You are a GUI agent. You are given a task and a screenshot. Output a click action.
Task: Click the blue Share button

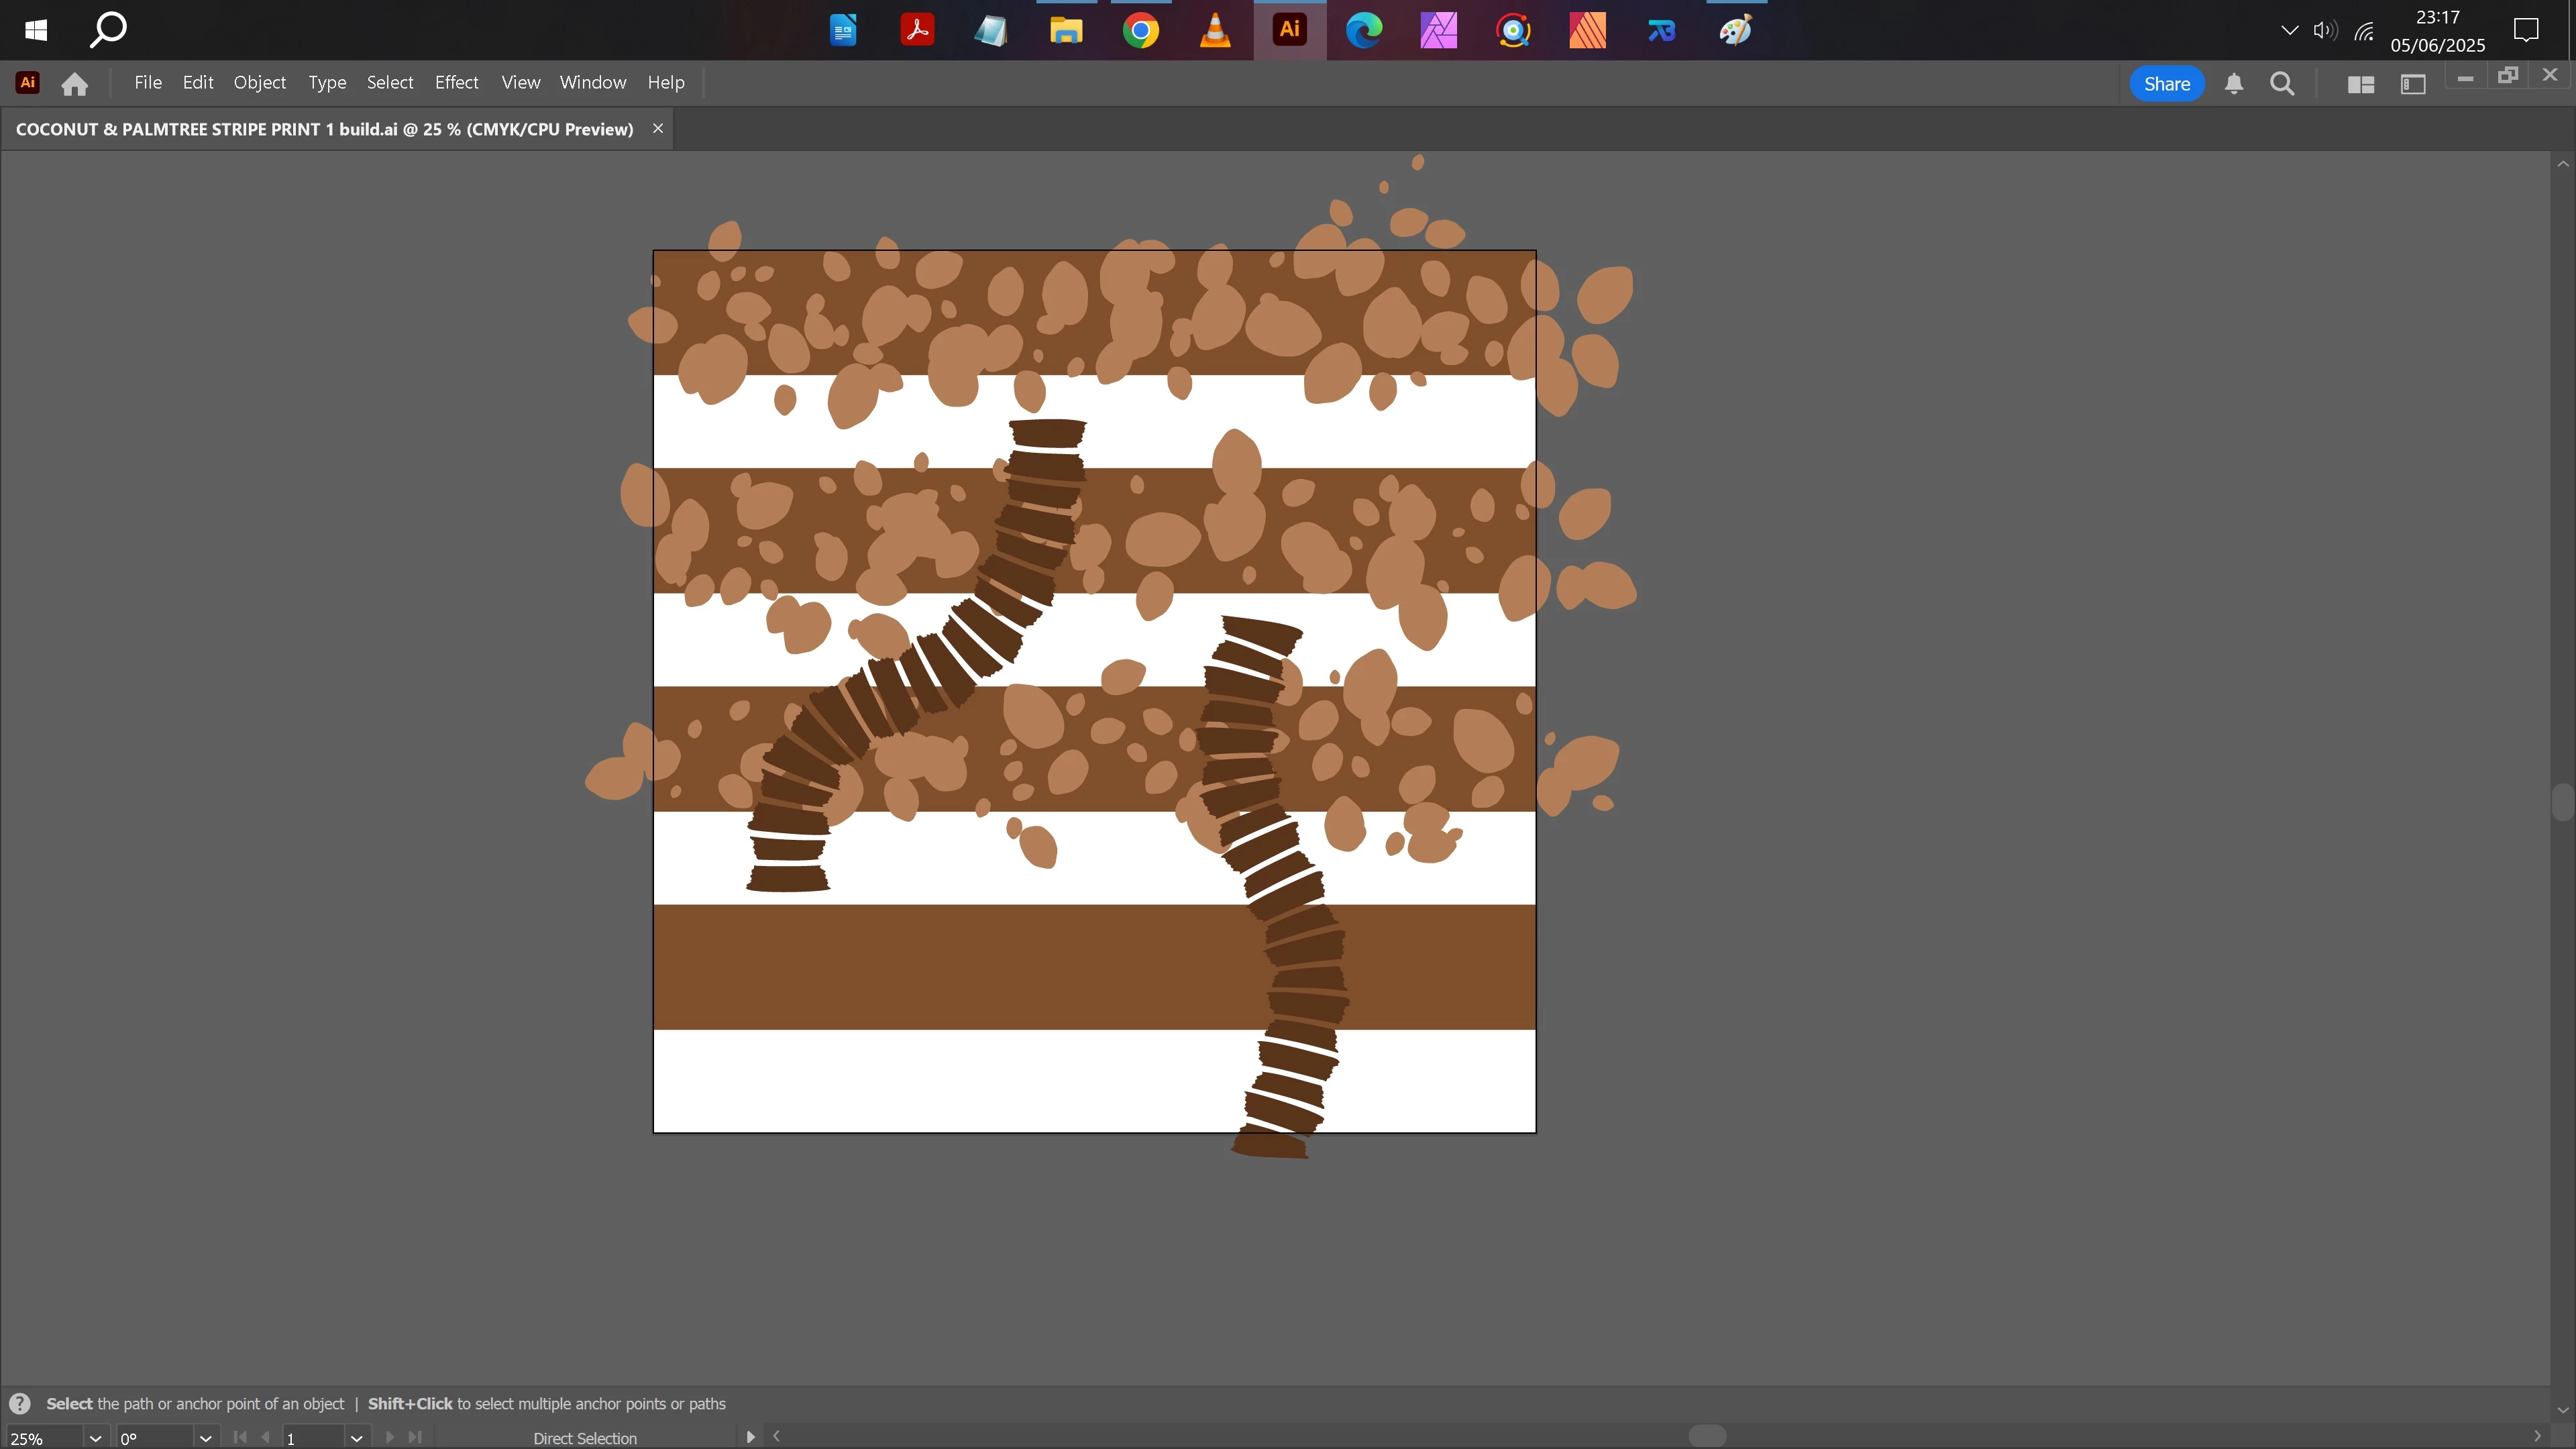(2166, 84)
